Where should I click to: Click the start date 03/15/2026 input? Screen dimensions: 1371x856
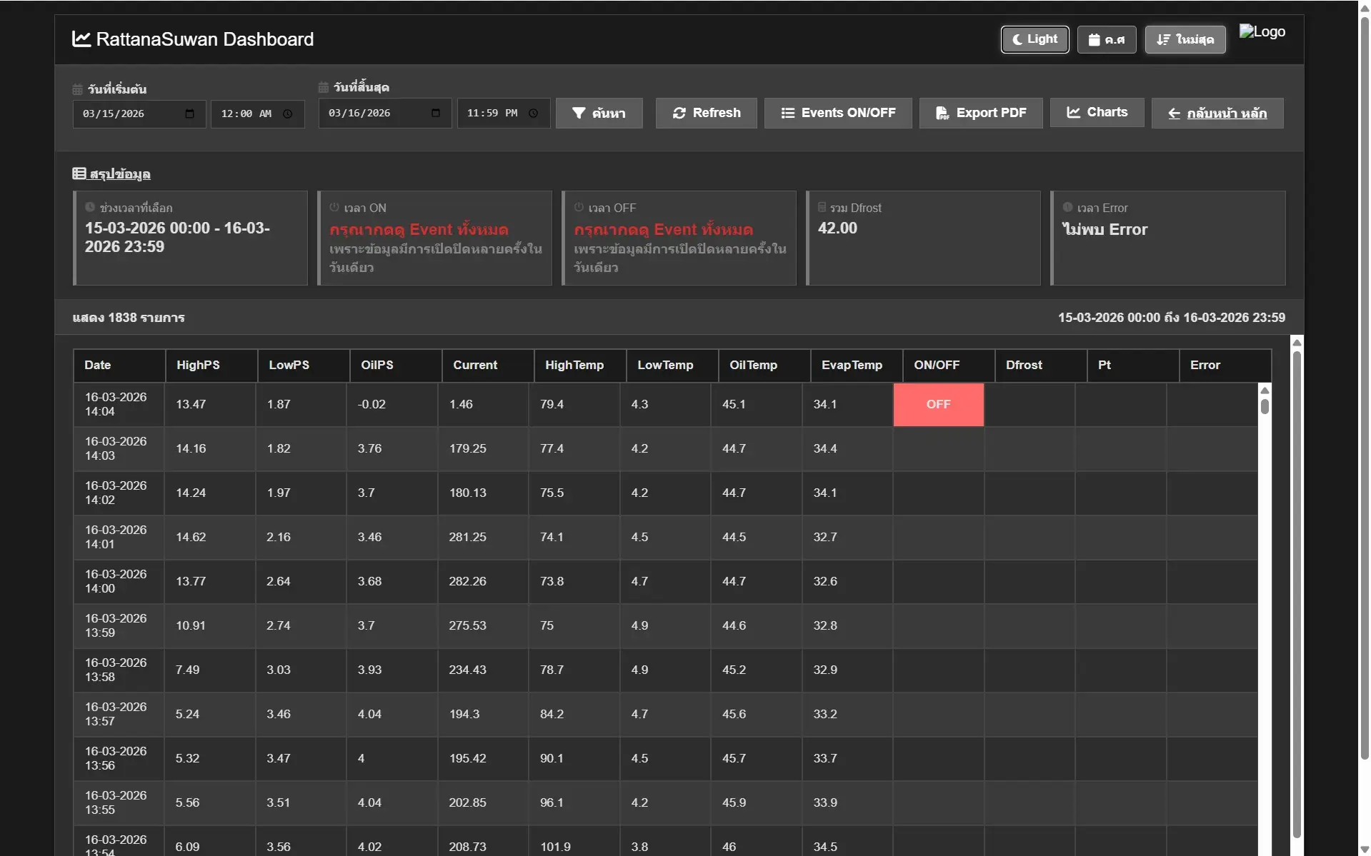129,114
